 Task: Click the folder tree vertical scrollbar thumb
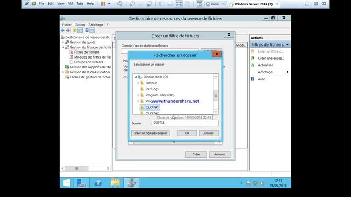tap(216, 96)
